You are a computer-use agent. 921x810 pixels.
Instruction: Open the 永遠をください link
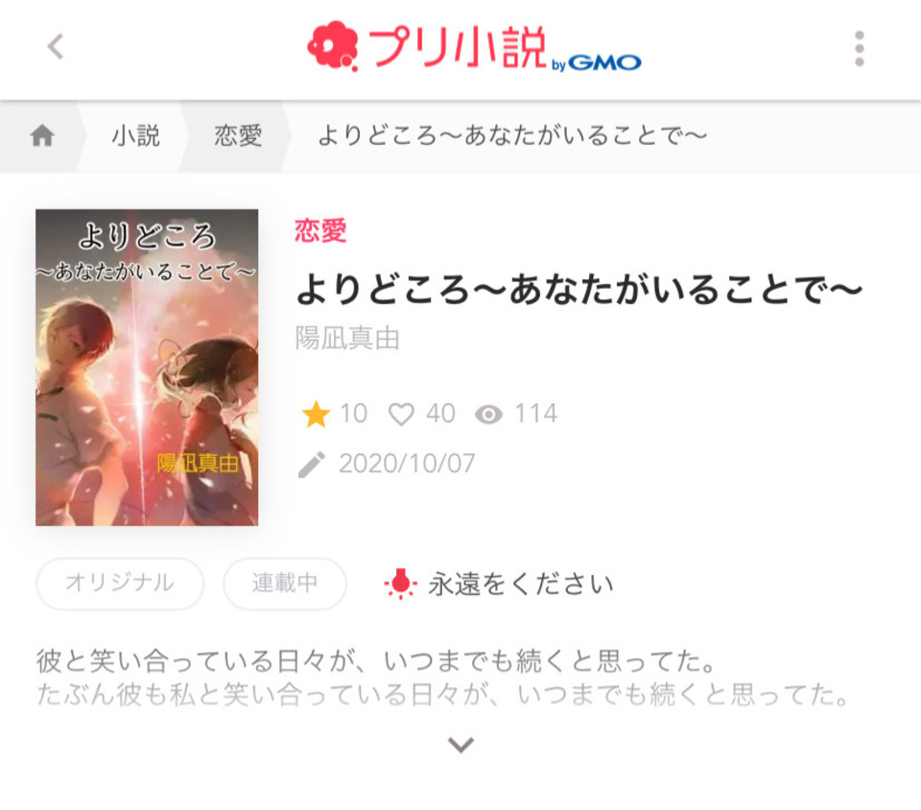point(520,584)
